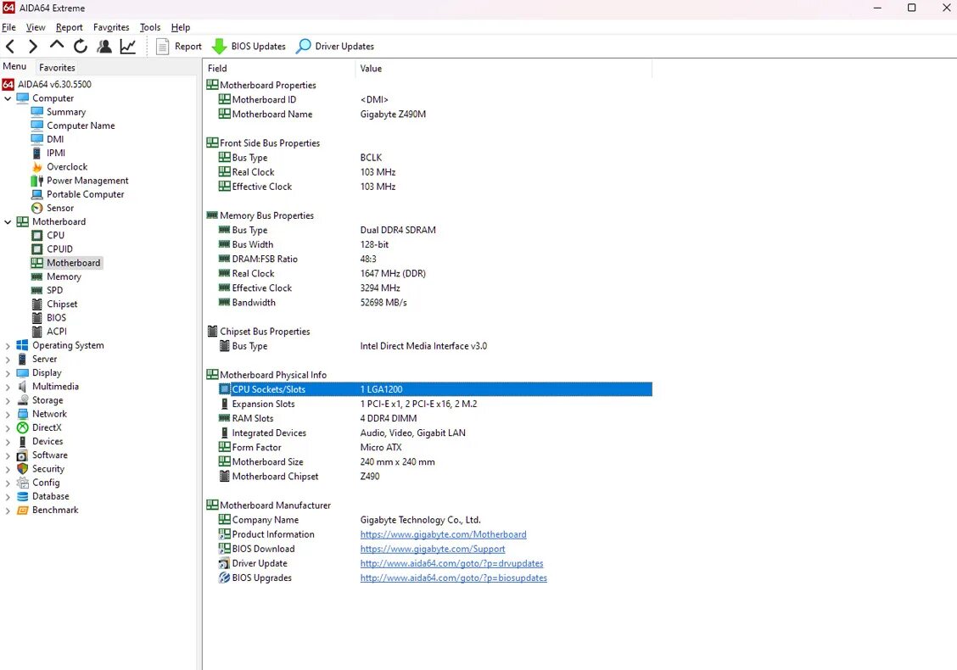
Task: Click the DirectX Xbox icon
Action: click(23, 427)
